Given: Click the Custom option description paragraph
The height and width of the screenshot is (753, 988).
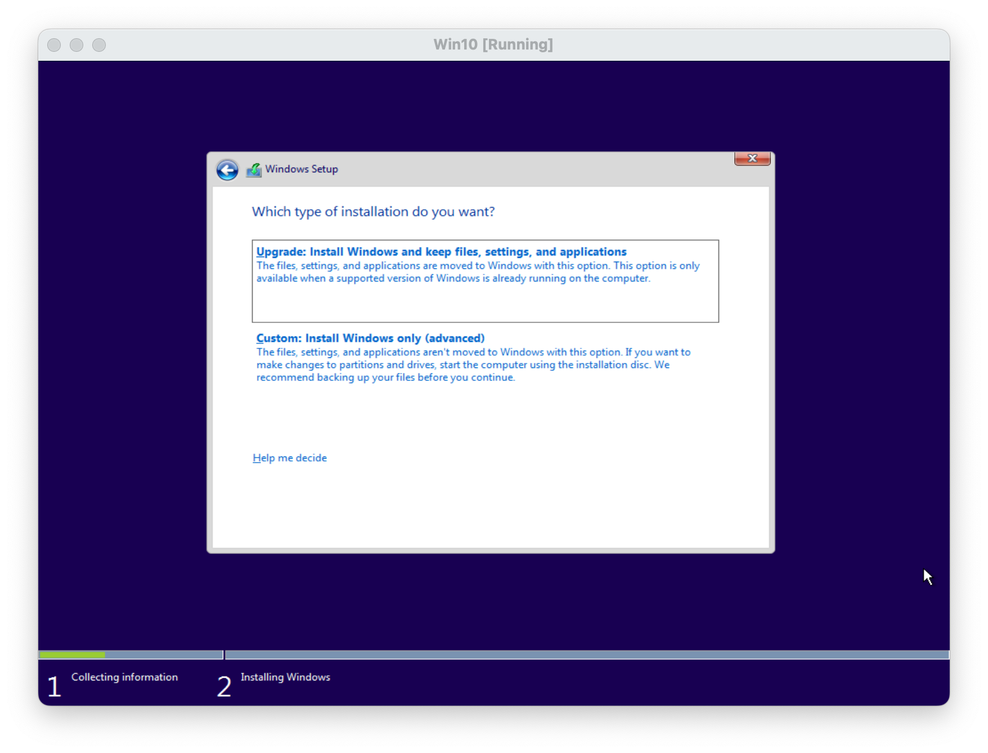Looking at the screenshot, I should coord(473,365).
